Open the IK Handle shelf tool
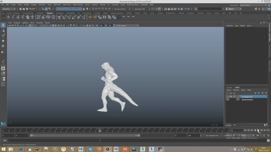 click(x=18, y=17)
